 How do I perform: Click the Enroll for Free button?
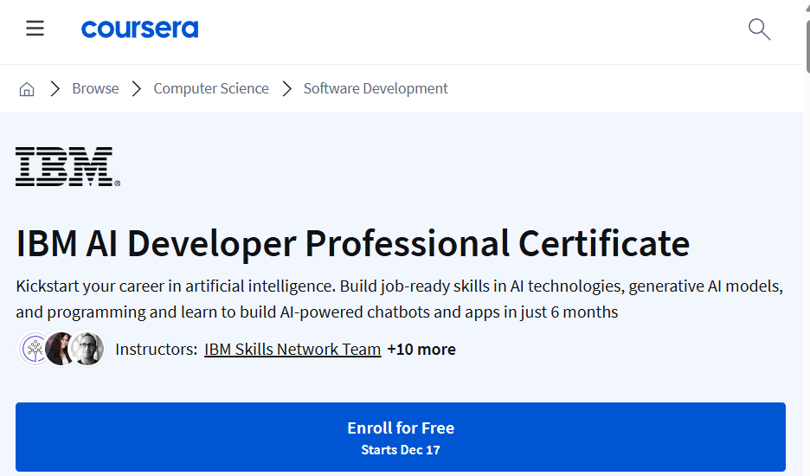(401, 437)
